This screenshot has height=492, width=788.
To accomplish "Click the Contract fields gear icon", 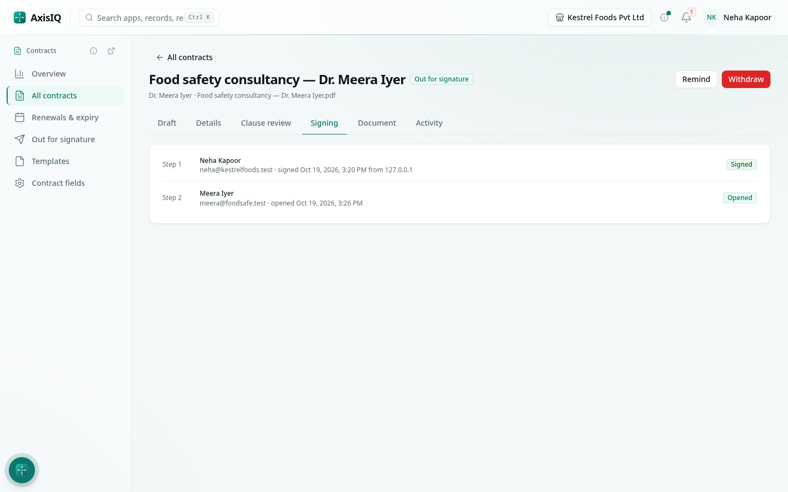I will 20,183.
